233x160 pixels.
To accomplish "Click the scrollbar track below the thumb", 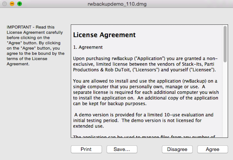I will pos(225,101).
